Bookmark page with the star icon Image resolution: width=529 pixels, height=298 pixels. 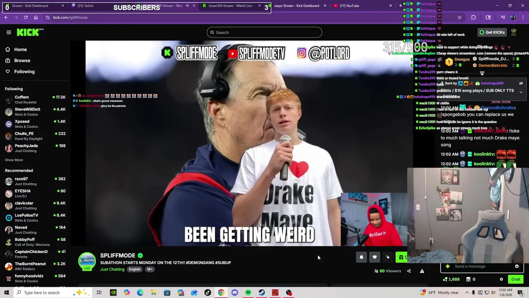point(459,17)
